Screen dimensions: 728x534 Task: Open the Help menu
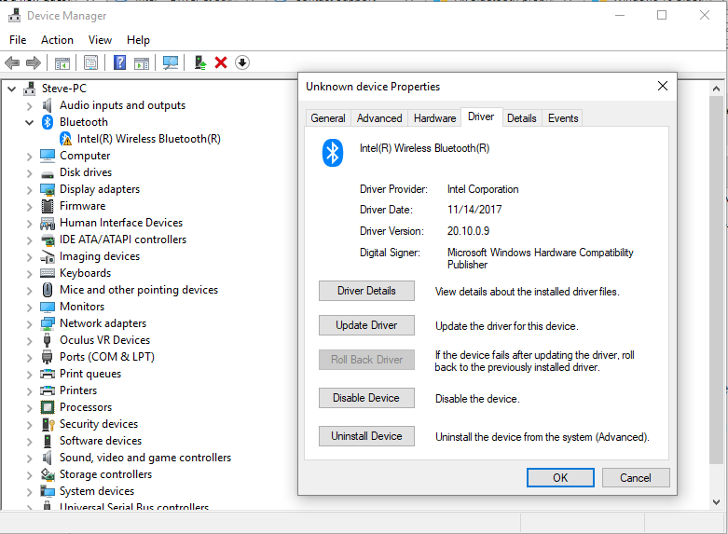point(138,40)
